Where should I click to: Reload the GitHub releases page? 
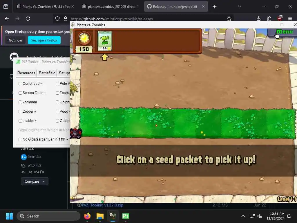28,19
